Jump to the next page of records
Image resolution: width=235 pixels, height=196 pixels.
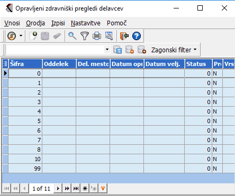67,189
